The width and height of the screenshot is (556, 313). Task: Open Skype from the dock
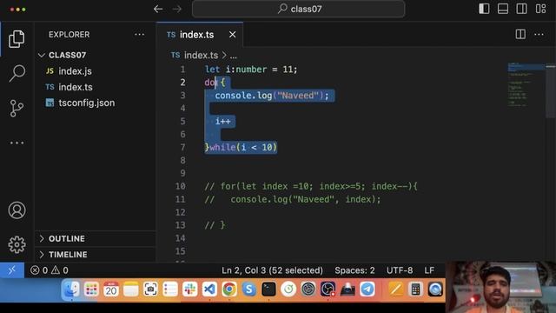point(249,290)
